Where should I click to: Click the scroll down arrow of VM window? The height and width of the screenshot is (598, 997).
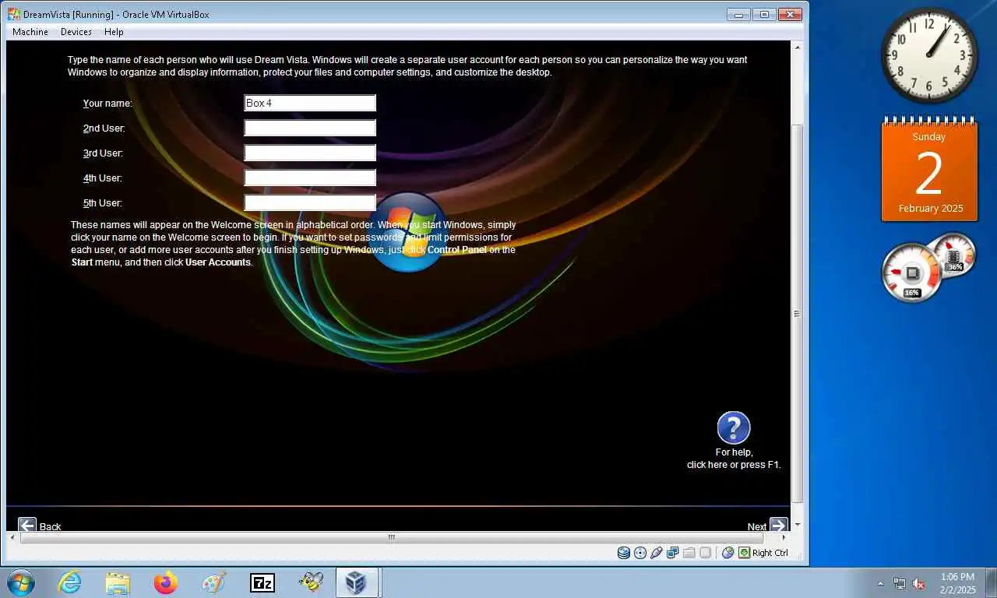pyautogui.click(x=797, y=526)
